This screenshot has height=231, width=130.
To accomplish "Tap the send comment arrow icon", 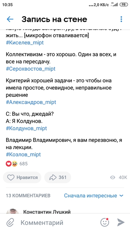I will coord(121,222).
